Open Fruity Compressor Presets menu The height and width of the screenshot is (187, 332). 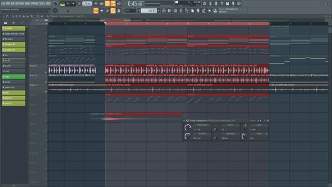click(253, 121)
